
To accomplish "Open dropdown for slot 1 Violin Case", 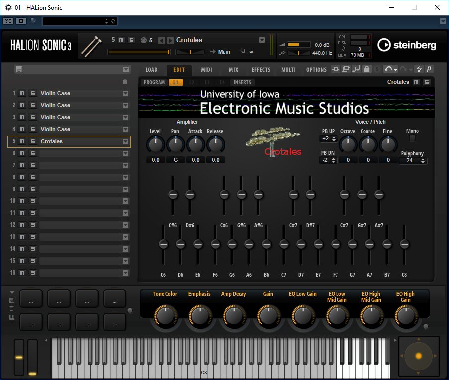I will pyautogui.click(x=126, y=93).
